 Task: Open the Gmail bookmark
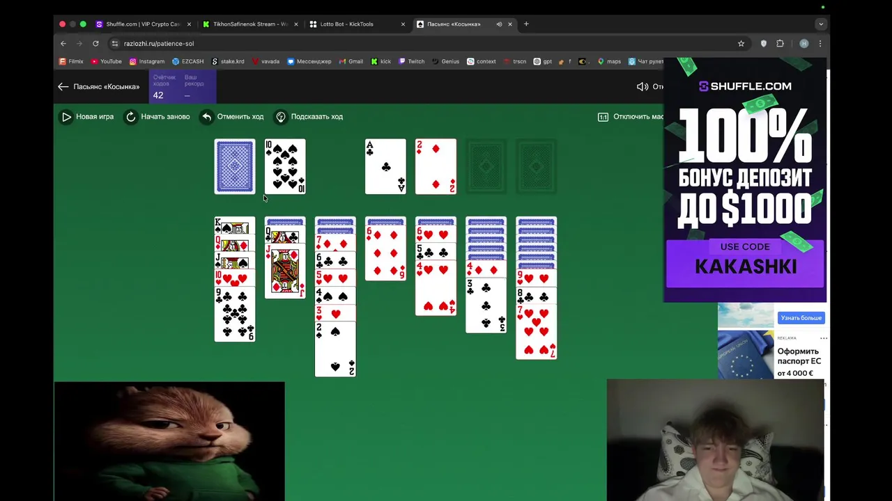[x=351, y=61]
